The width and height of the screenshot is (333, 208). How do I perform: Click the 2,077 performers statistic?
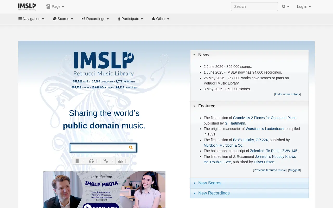tap(125, 81)
